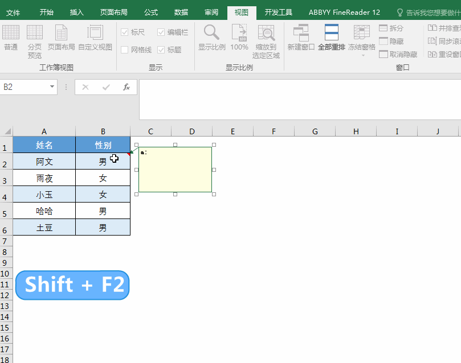The image size is (461, 363).
Task: Click inside the yellow comment box
Action: click(x=176, y=170)
